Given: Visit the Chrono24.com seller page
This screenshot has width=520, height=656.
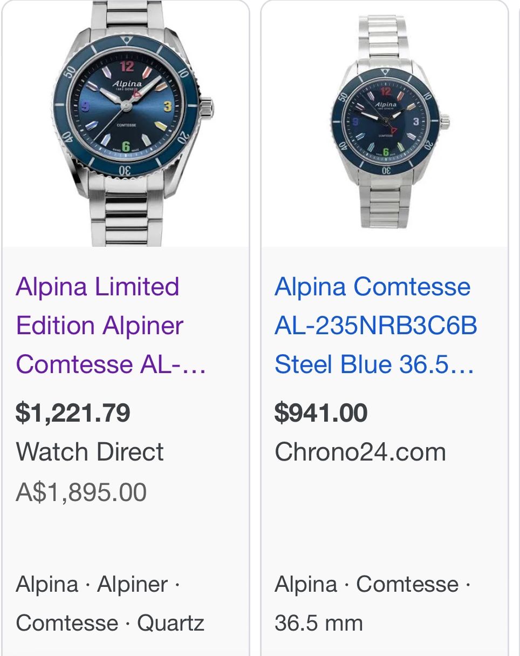Looking at the screenshot, I should pos(360,452).
